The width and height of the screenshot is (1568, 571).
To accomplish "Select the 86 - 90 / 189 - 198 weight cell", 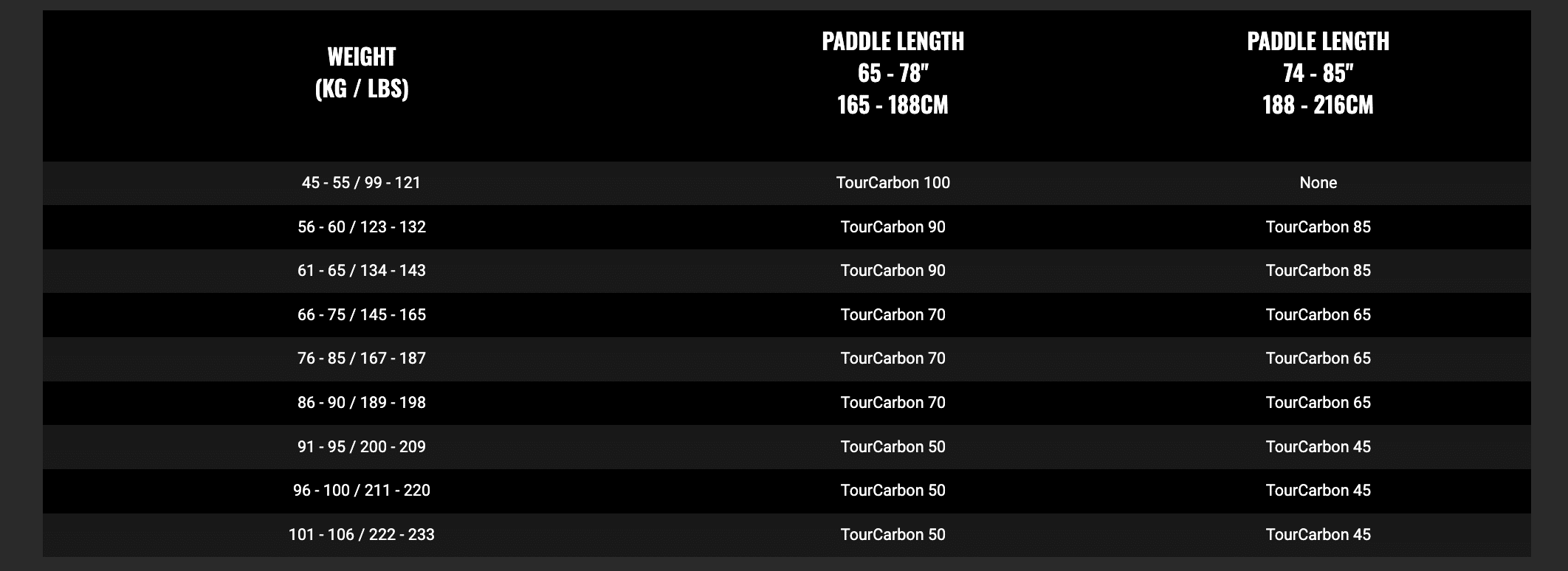I will [x=361, y=402].
